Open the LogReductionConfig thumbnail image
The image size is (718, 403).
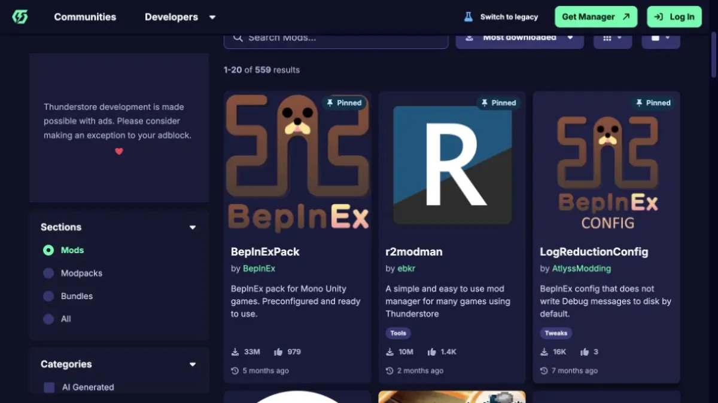click(607, 164)
